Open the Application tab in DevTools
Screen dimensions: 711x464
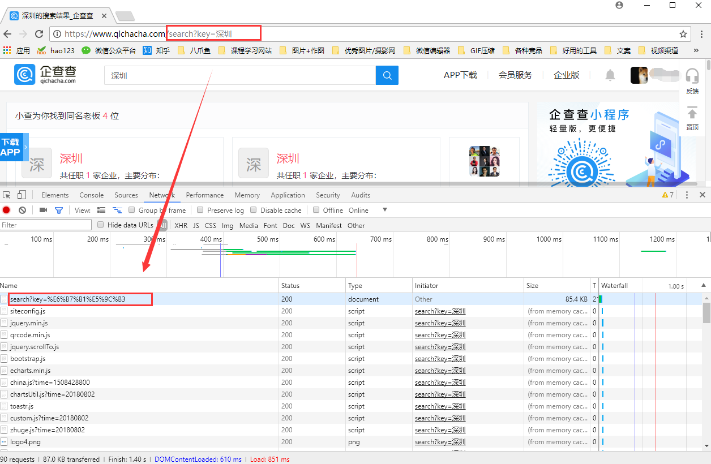point(288,195)
